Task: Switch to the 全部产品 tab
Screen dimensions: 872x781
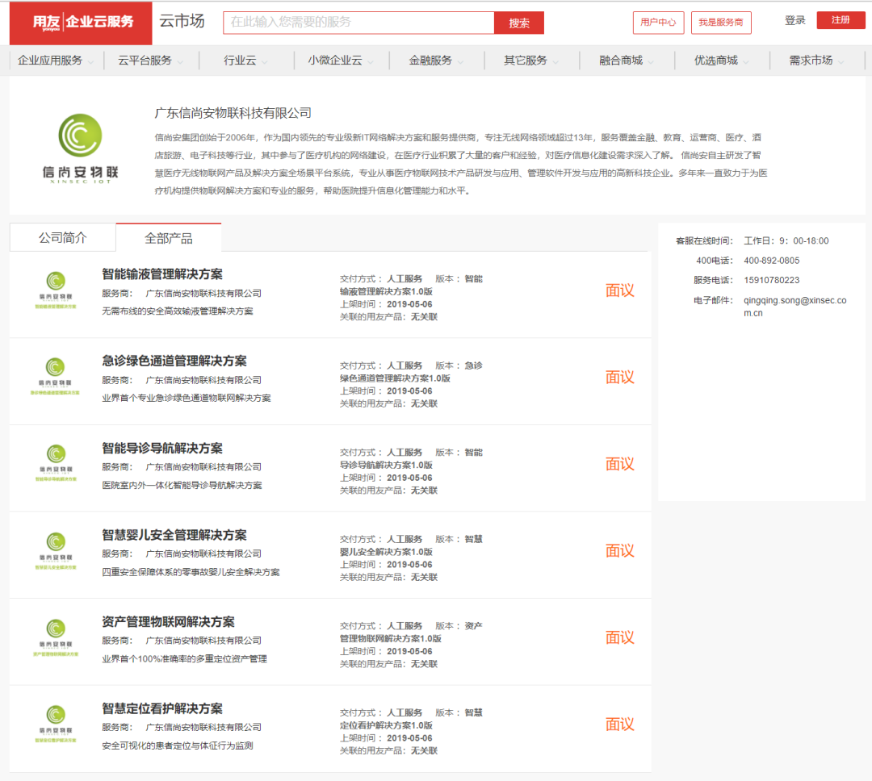Action: click(x=169, y=238)
